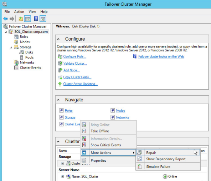Follow the Roles link in Navigate

coord(69,111)
